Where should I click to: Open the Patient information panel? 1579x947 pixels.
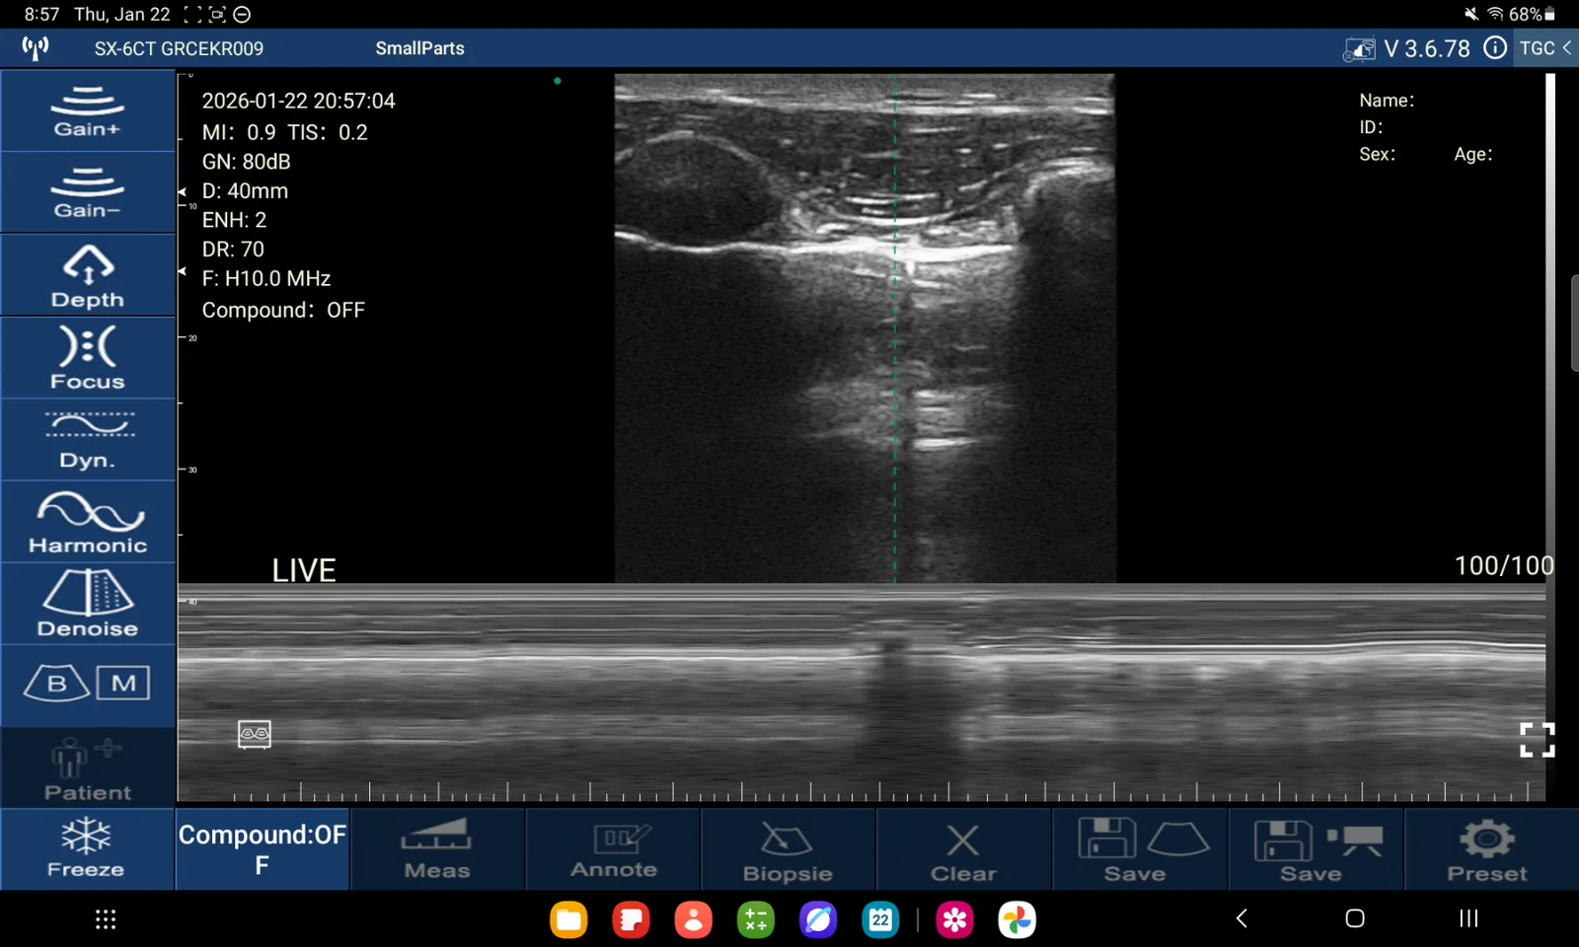(88, 768)
